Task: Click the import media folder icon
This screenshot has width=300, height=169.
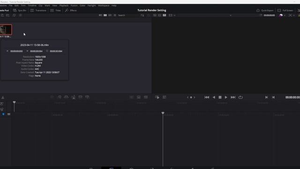Action: (7, 15)
